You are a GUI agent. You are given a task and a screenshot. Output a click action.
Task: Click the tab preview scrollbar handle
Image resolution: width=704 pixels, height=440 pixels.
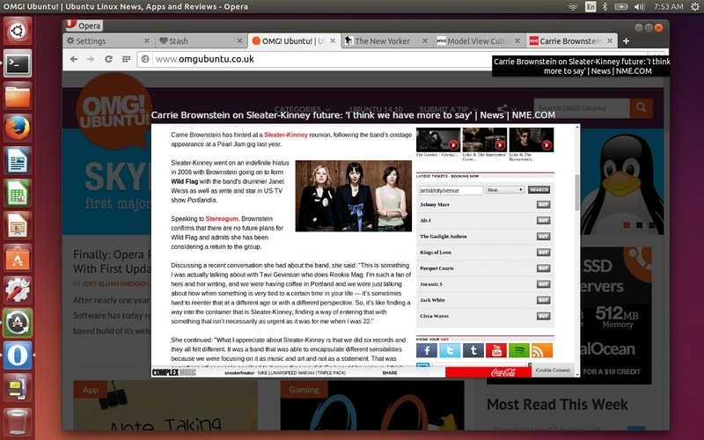[577, 192]
